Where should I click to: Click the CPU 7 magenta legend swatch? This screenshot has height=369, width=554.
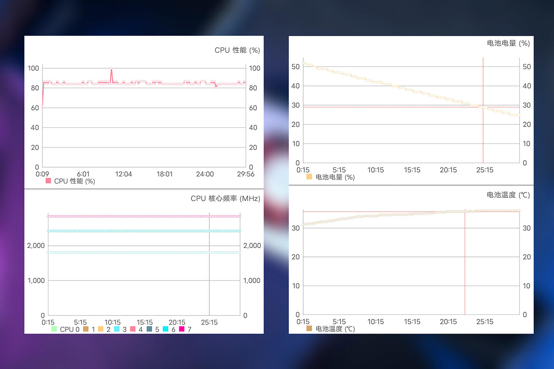click(x=181, y=329)
